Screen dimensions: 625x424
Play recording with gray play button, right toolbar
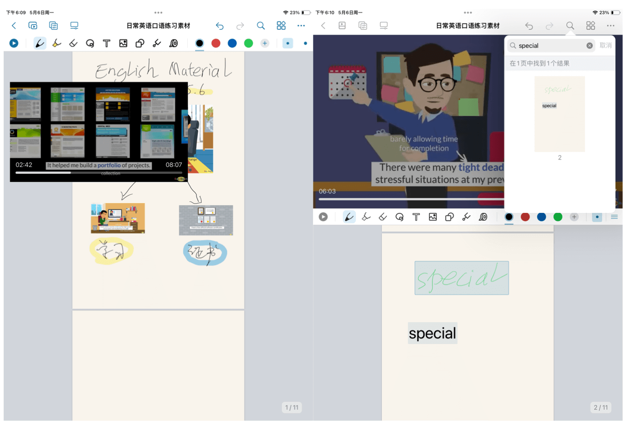[x=323, y=217]
